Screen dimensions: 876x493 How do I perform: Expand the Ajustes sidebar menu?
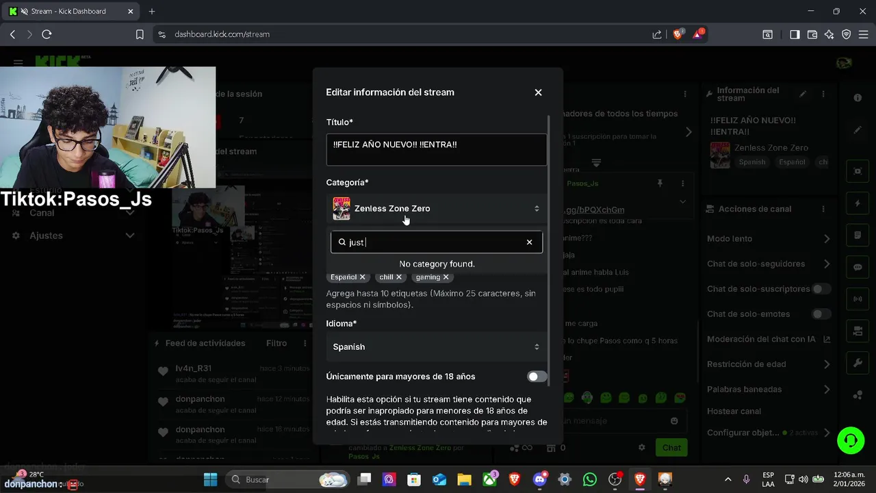[x=73, y=236]
